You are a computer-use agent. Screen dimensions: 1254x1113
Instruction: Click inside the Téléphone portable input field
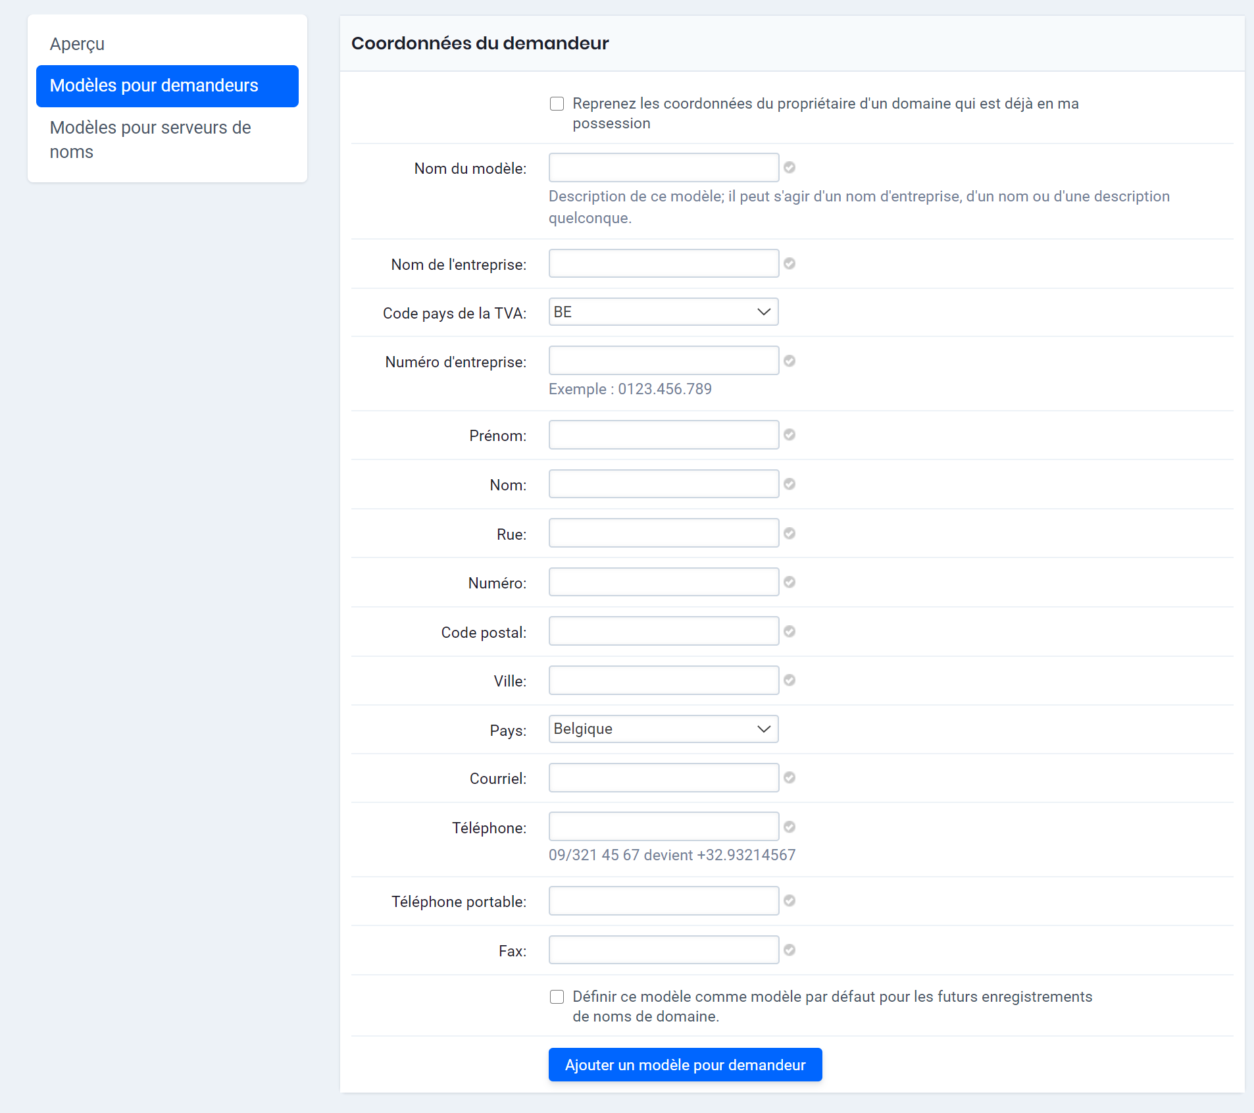click(x=663, y=900)
